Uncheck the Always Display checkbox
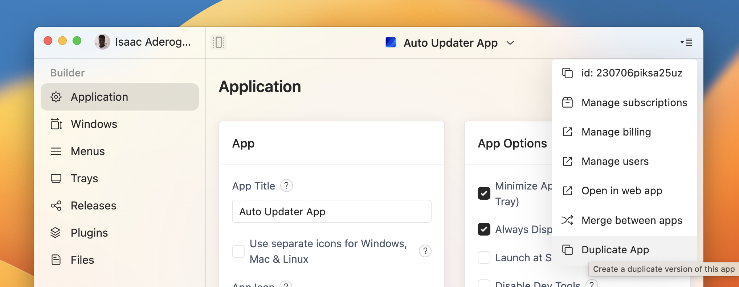This screenshot has width=739, height=287. point(484,229)
